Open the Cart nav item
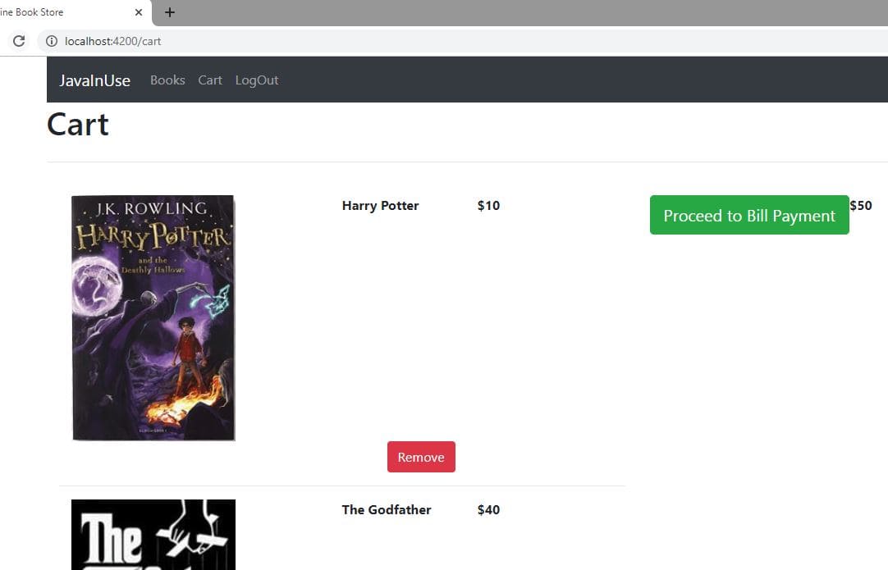Screen dimensions: 888x570 click(210, 80)
